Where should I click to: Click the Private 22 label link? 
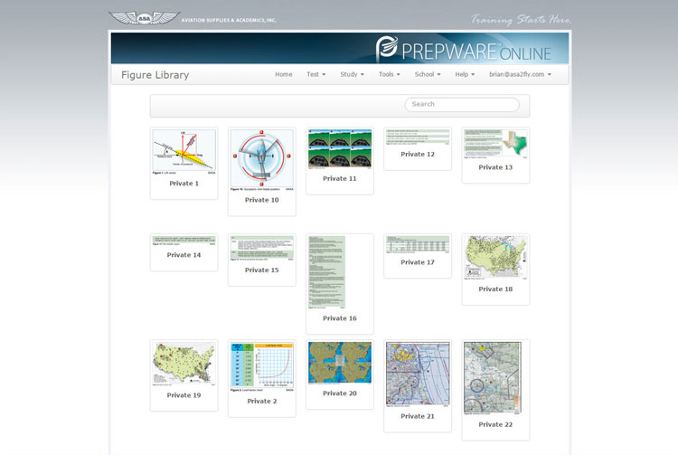click(495, 424)
